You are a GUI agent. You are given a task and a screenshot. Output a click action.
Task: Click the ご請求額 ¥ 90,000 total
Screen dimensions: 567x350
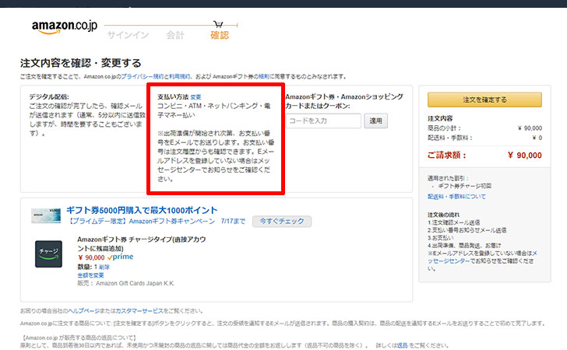click(484, 156)
